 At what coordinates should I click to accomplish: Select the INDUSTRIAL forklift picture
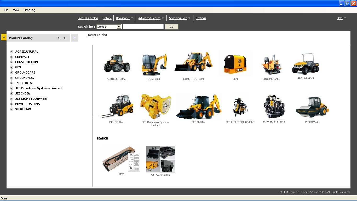click(x=117, y=106)
